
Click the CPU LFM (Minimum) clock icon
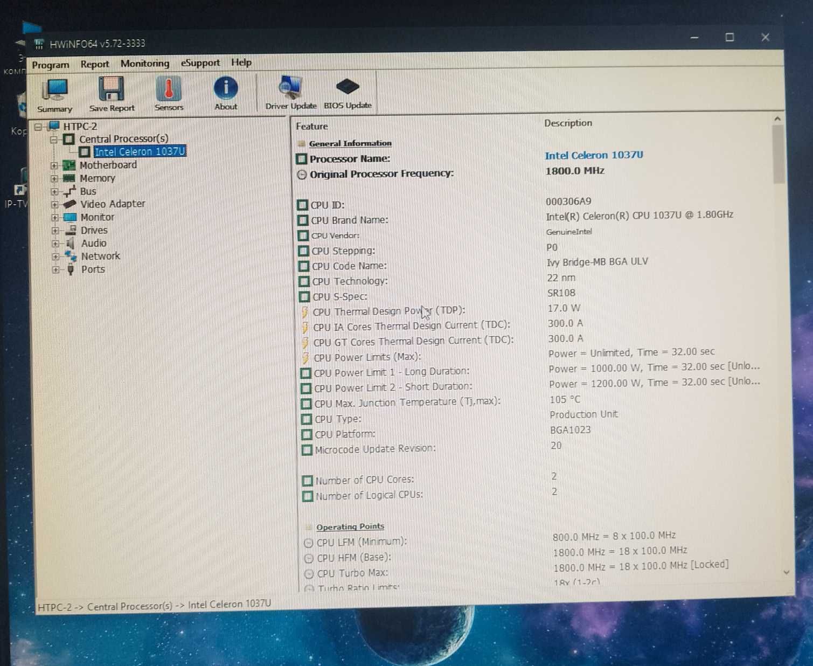309,543
